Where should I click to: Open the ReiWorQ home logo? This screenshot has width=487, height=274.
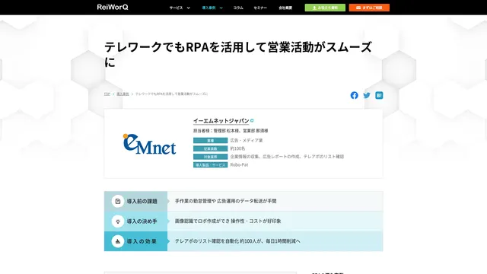(x=113, y=7)
